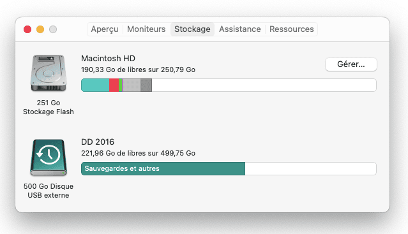Click the dark gray storage bar segment
Image resolution: width=408 pixels, height=234 pixels.
(x=146, y=85)
